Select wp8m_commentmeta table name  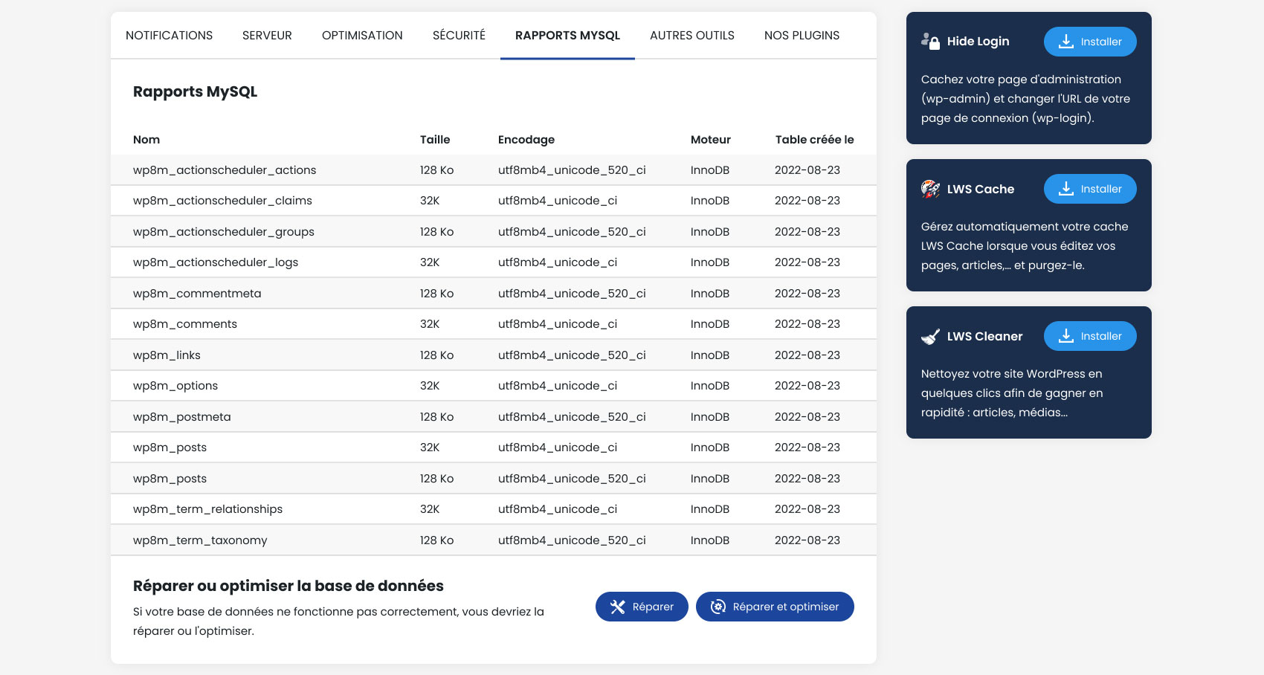[197, 294]
